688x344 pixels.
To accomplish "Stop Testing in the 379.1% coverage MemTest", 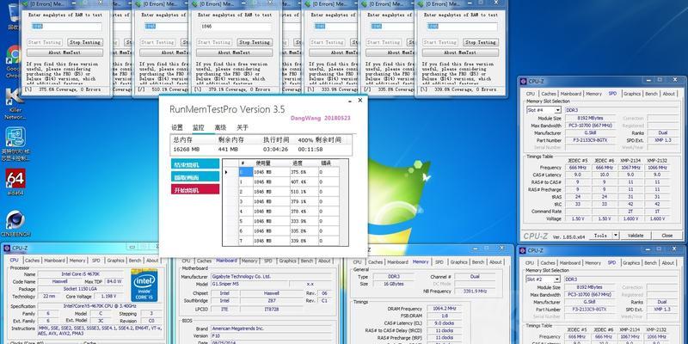I will coord(255,42).
